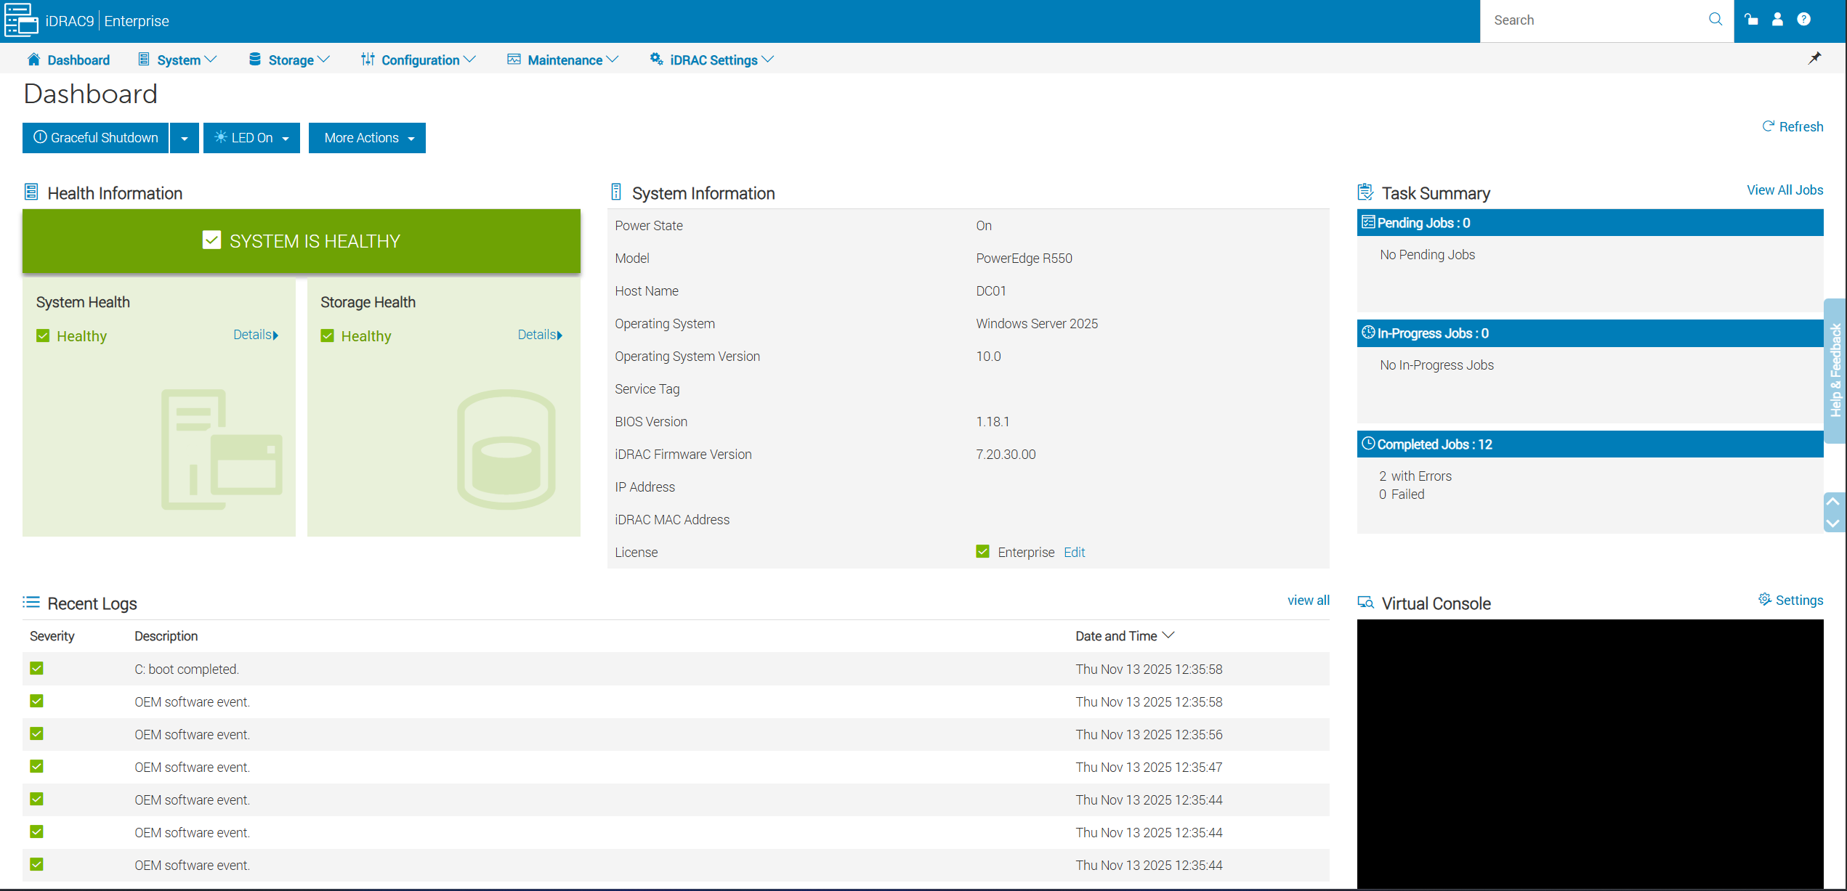
Task: Open System Health Details link
Action: pyautogui.click(x=255, y=335)
